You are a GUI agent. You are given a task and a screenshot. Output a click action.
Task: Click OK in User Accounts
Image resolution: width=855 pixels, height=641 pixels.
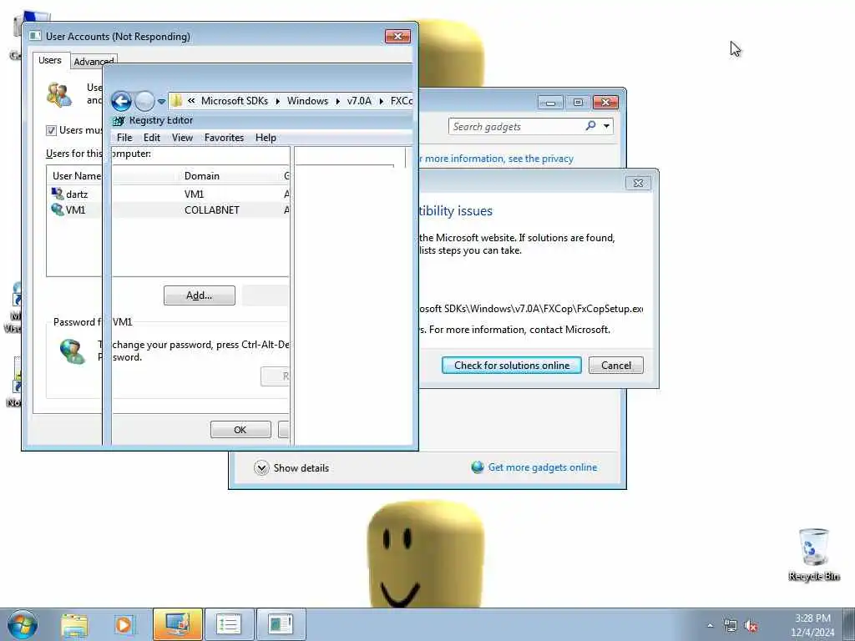(x=240, y=430)
